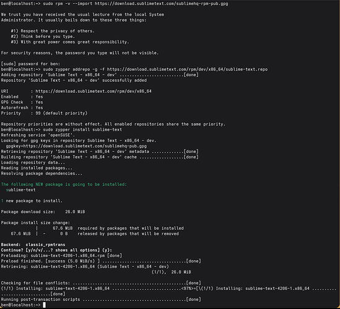Click the gpgkey sublimehq-pub.gpg URL
Viewport: 340px width, 309px height.
coord(76,146)
